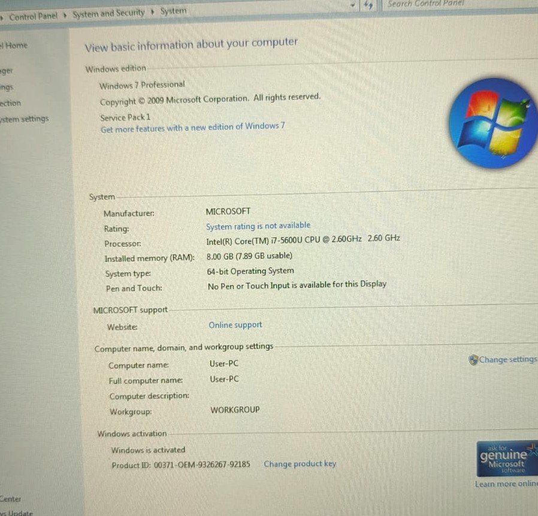Image resolution: width=538 pixels, height=516 pixels.
Task: Go to System and Security breadcrumb
Action: pyautogui.click(x=109, y=14)
